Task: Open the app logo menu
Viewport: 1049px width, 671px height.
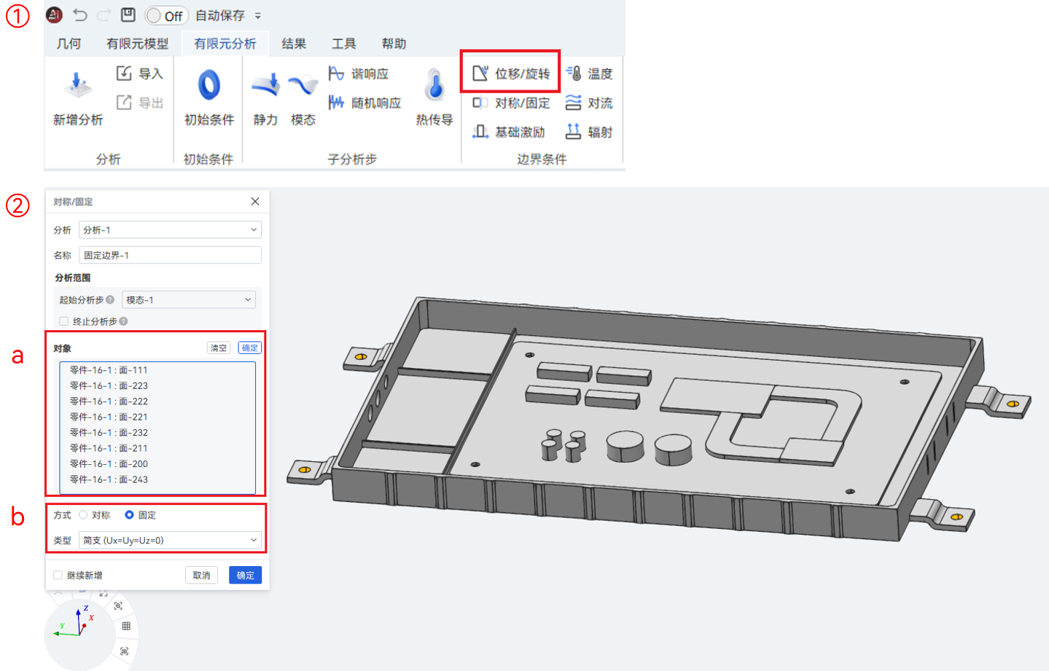Action: pyautogui.click(x=54, y=15)
